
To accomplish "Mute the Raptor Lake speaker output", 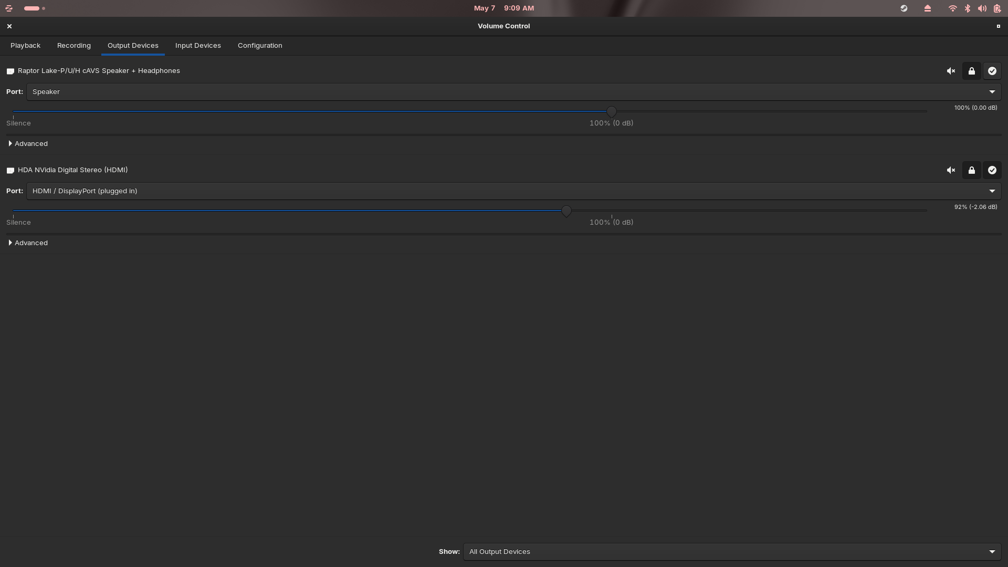I will (951, 71).
